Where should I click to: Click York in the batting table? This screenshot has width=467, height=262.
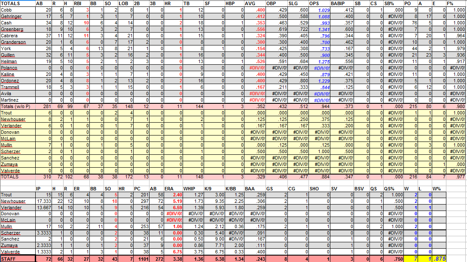[x=18, y=48]
